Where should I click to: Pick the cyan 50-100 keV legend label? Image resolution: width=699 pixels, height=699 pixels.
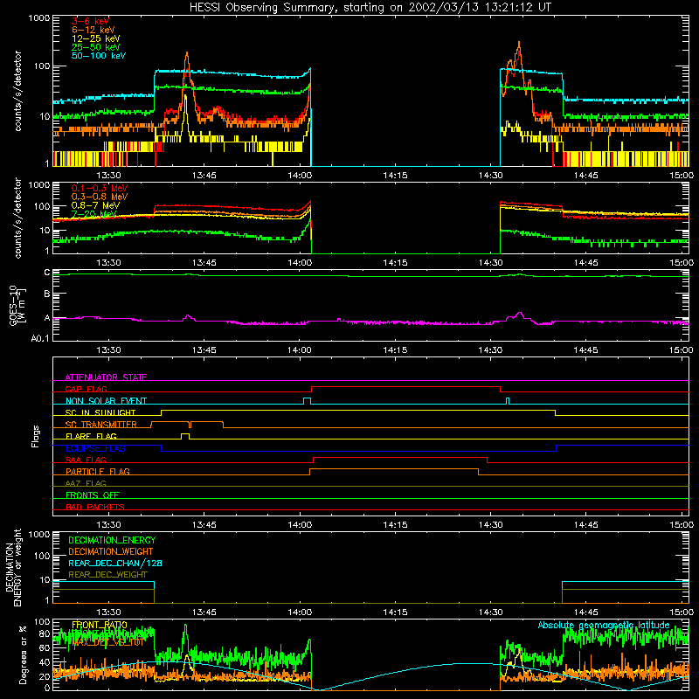click(99, 56)
